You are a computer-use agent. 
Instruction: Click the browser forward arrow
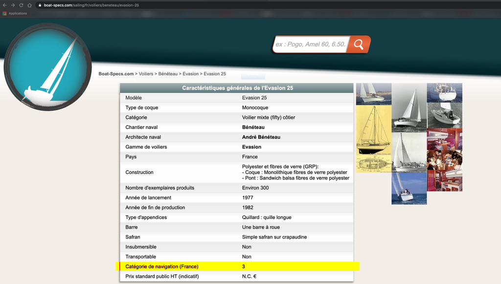pyautogui.click(x=13, y=5)
